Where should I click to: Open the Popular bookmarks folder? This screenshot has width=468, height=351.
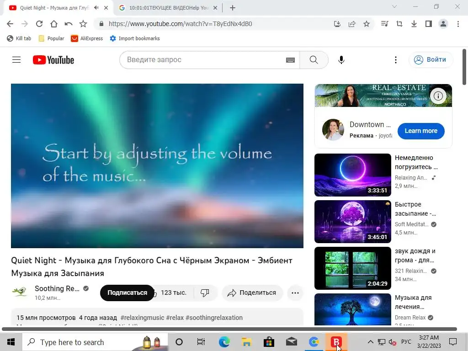point(51,38)
